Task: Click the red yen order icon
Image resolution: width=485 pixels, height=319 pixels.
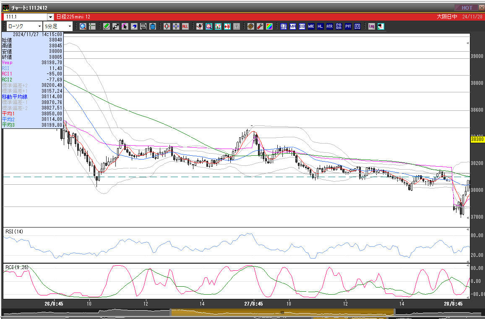Action: (227, 26)
